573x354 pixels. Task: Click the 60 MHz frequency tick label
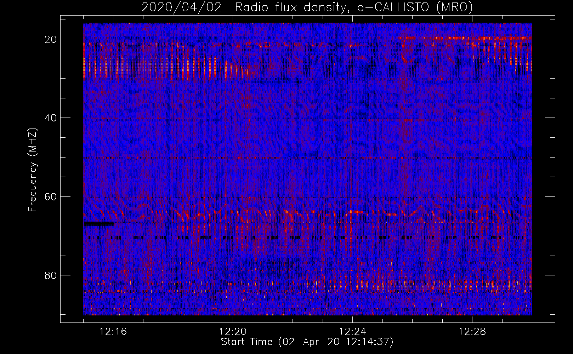coord(51,196)
